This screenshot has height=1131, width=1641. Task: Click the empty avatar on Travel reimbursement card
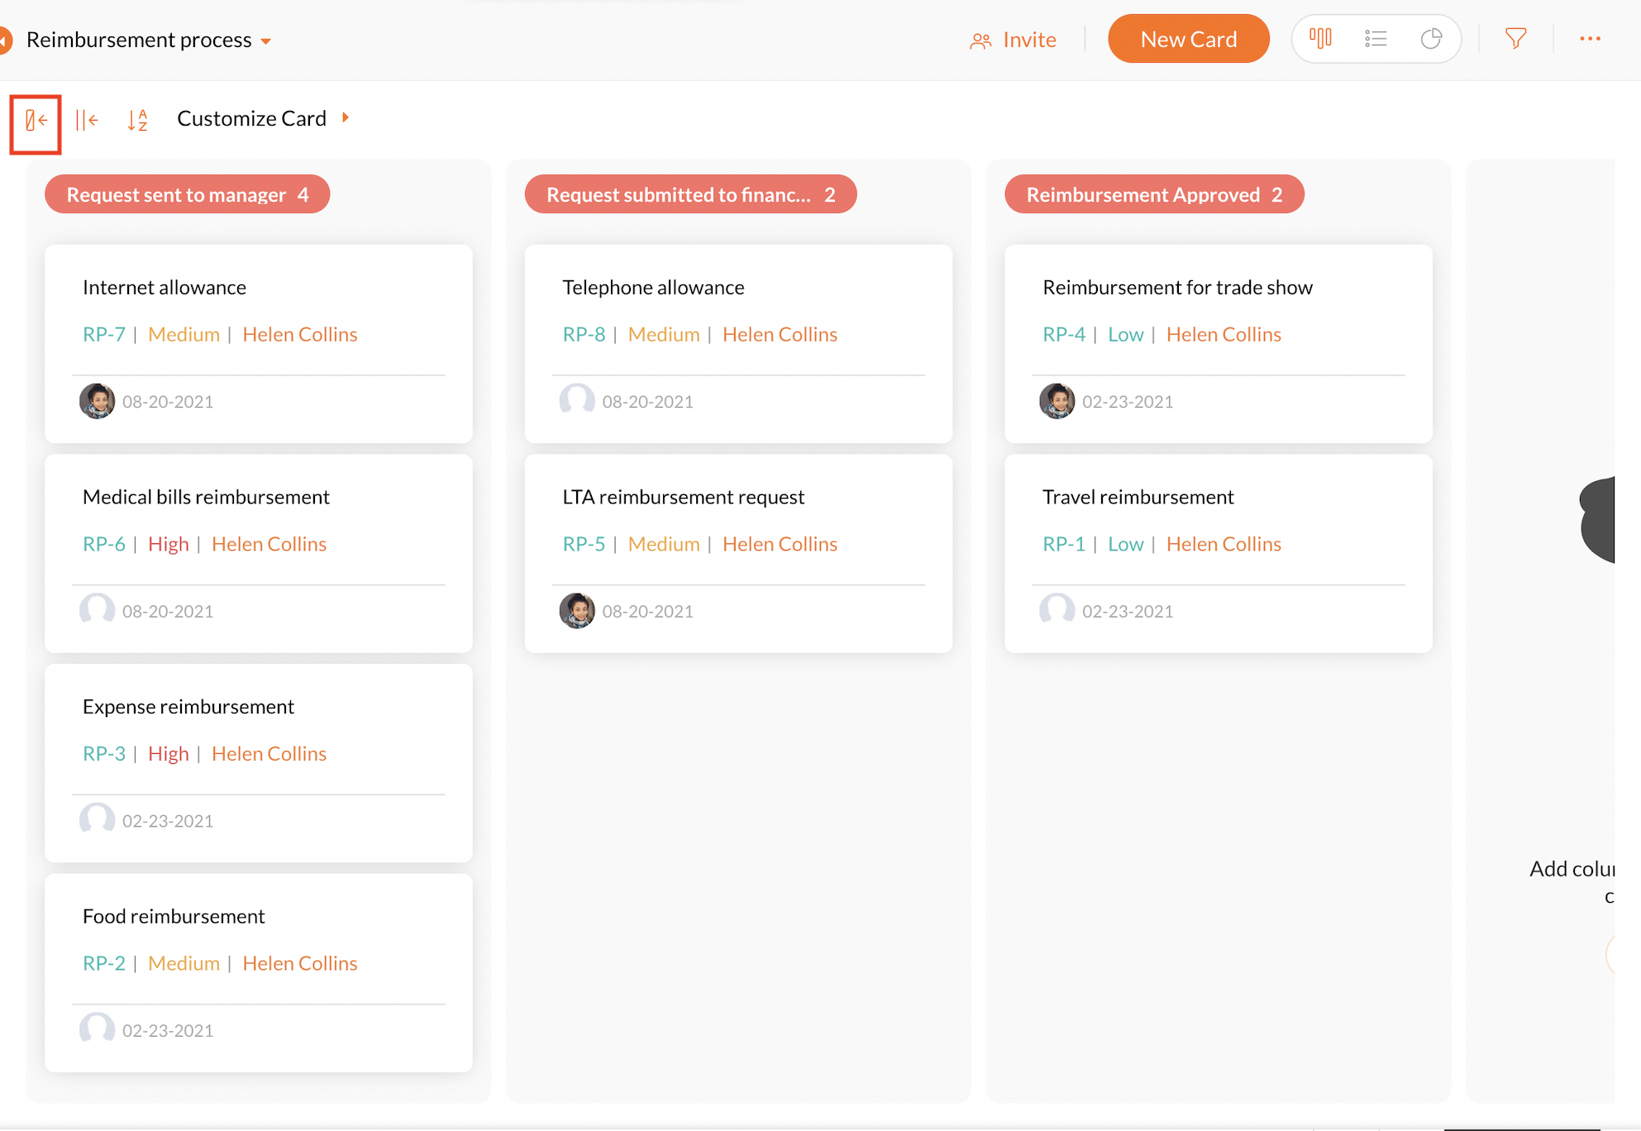tap(1057, 610)
